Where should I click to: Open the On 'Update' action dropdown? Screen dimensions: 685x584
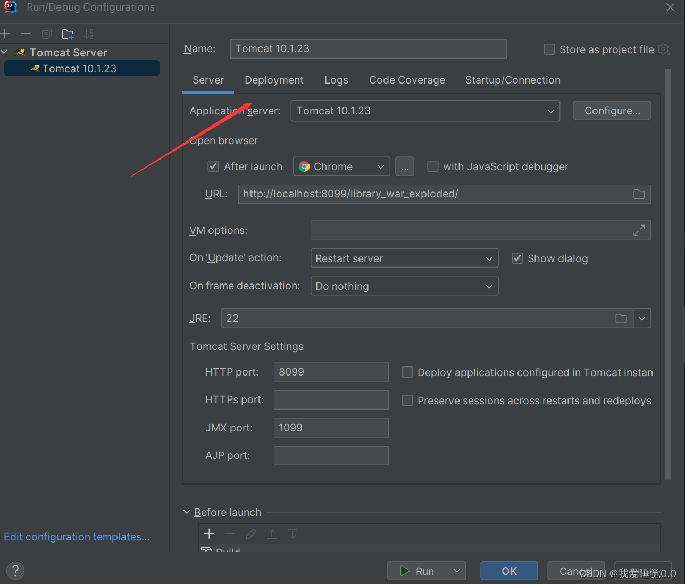click(404, 258)
